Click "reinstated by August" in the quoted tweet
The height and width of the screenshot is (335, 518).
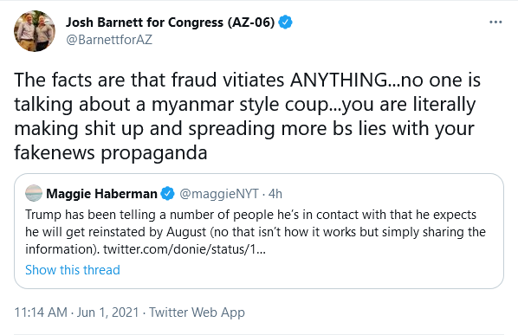(x=147, y=232)
